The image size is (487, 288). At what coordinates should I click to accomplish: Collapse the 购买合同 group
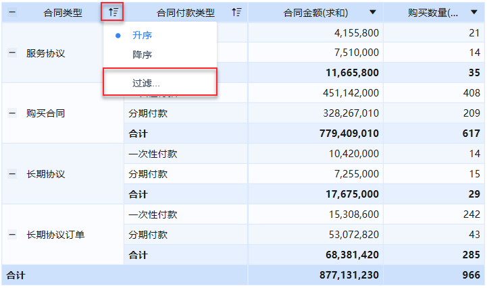[x=12, y=113]
